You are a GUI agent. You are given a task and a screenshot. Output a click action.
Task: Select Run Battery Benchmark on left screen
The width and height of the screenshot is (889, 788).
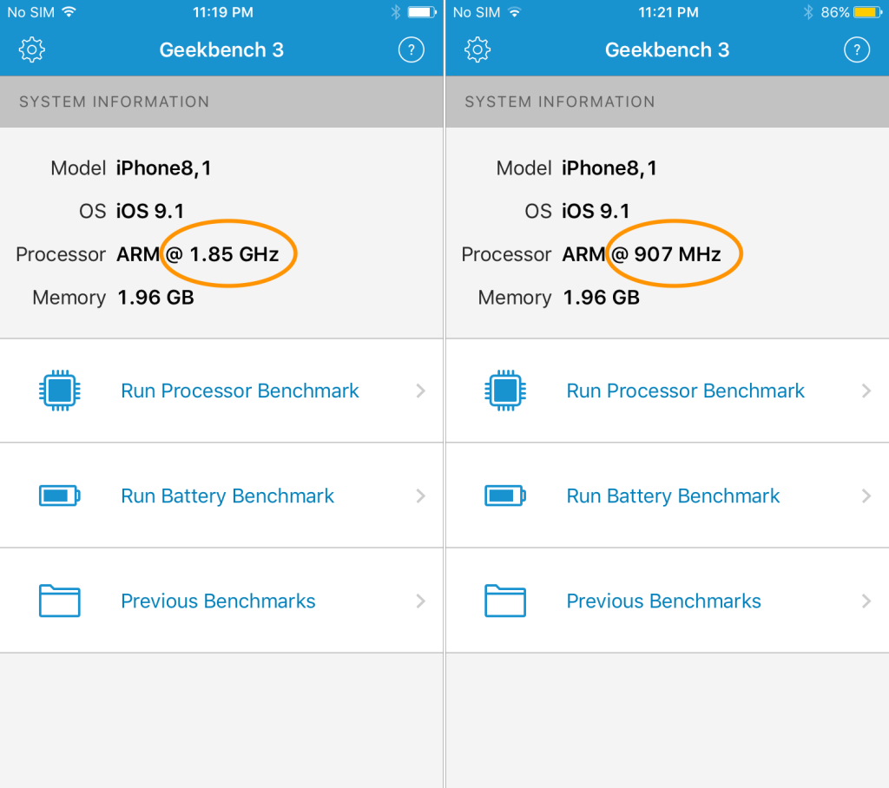(227, 496)
